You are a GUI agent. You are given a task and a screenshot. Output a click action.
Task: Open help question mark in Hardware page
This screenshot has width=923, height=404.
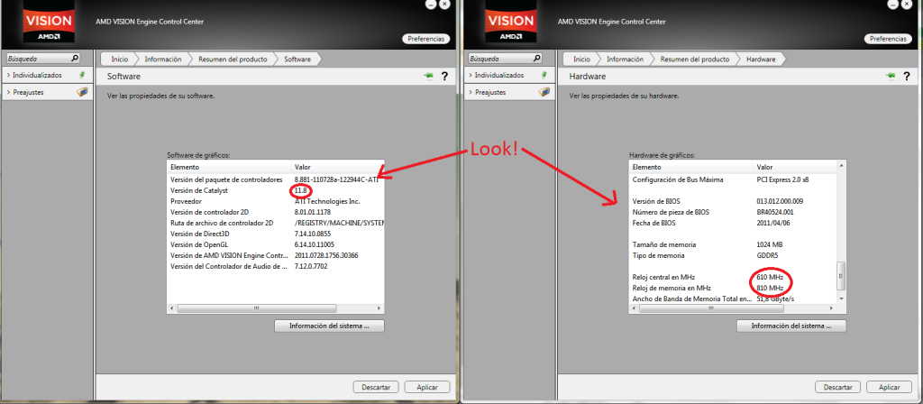907,76
